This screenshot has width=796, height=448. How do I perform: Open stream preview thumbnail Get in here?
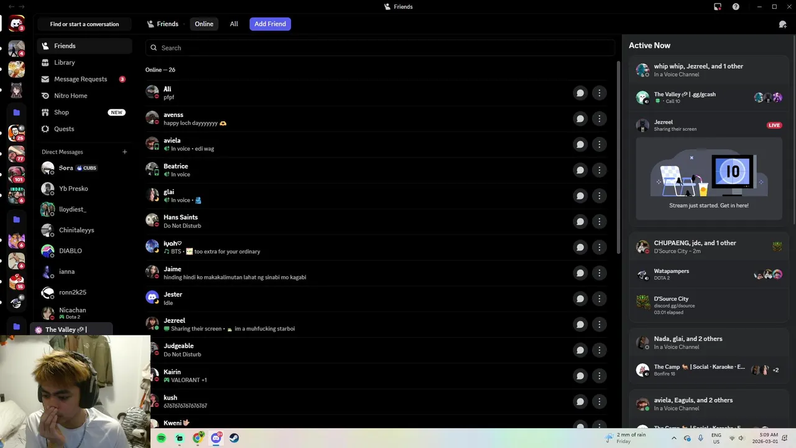click(709, 178)
